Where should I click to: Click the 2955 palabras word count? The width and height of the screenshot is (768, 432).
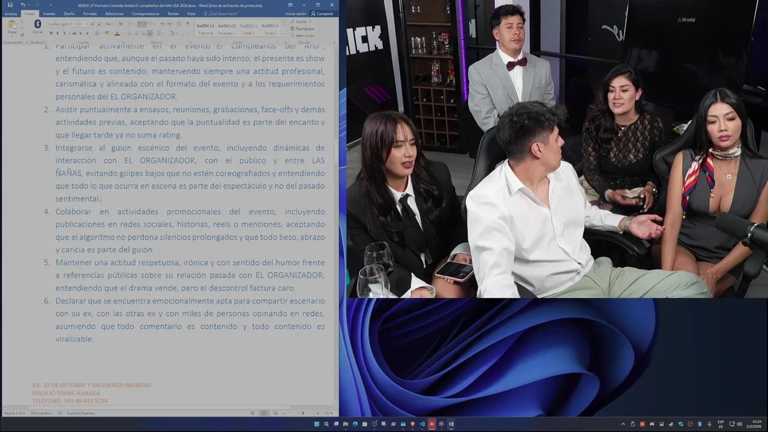pyautogui.click(x=41, y=413)
